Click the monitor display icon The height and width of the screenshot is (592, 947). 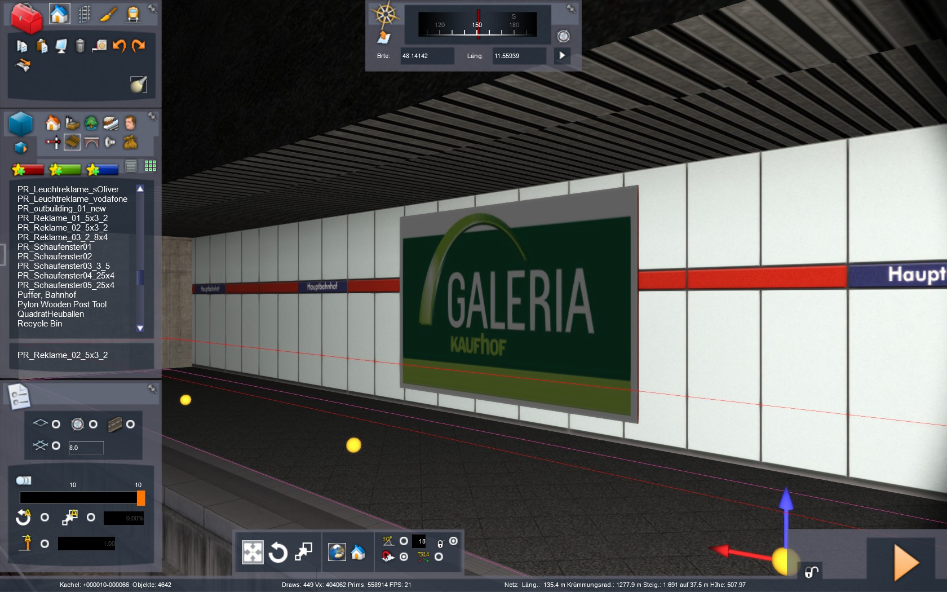[61, 46]
